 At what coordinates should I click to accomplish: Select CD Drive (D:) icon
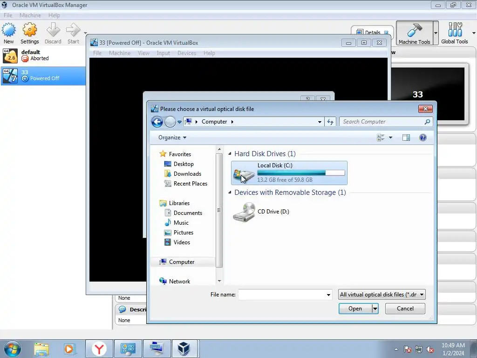tap(244, 212)
